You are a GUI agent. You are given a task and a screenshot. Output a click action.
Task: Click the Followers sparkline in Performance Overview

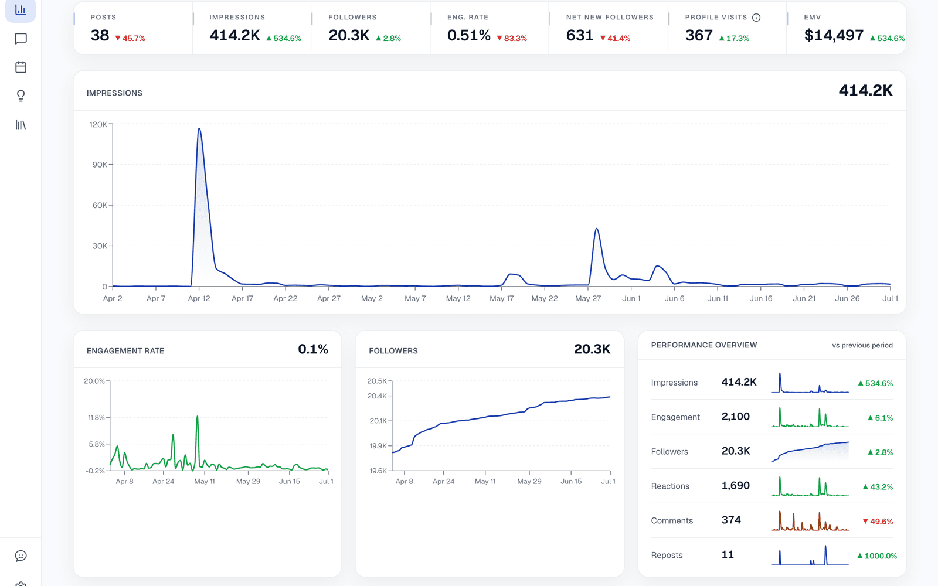pyautogui.click(x=810, y=452)
